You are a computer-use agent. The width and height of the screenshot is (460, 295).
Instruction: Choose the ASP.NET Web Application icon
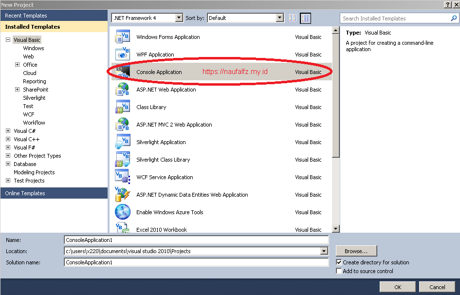pos(123,90)
